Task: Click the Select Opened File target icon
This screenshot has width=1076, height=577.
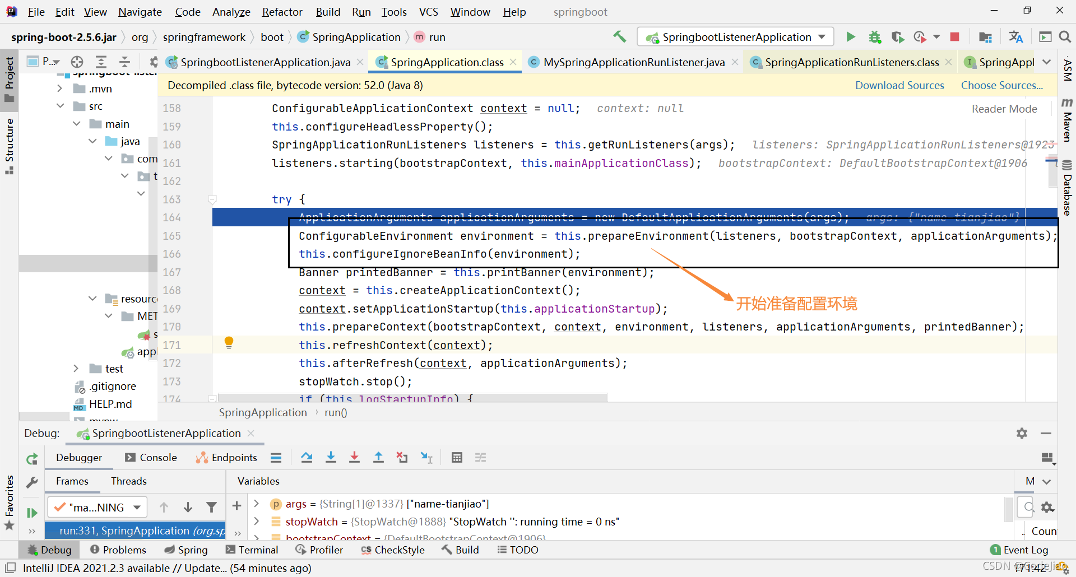Action: pyautogui.click(x=77, y=62)
